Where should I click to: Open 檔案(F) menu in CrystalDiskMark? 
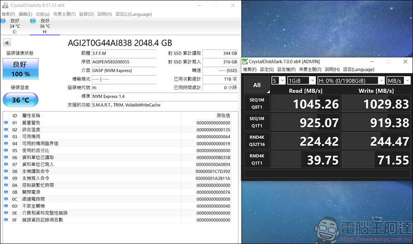[250, 69]
